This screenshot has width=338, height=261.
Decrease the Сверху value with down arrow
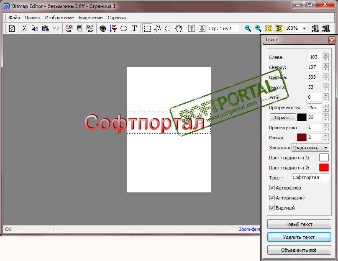click(x=326, y=69)
